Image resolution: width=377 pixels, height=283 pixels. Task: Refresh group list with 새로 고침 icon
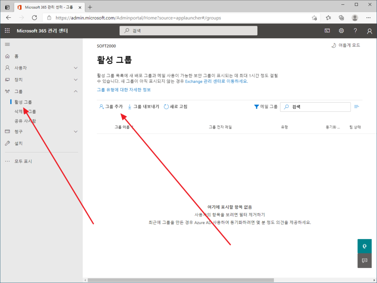click(x=176, y=107)
